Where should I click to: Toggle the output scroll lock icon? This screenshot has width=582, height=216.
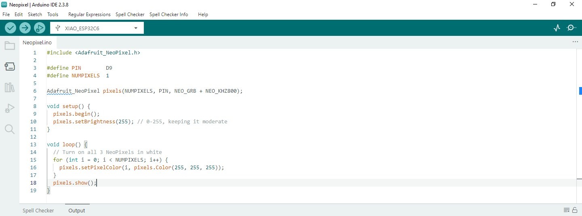click(575, 210)
